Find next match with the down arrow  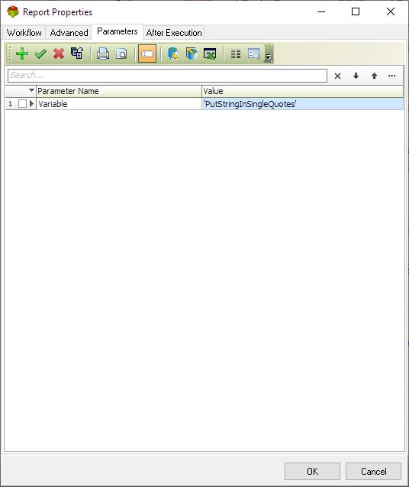[356, 76]
